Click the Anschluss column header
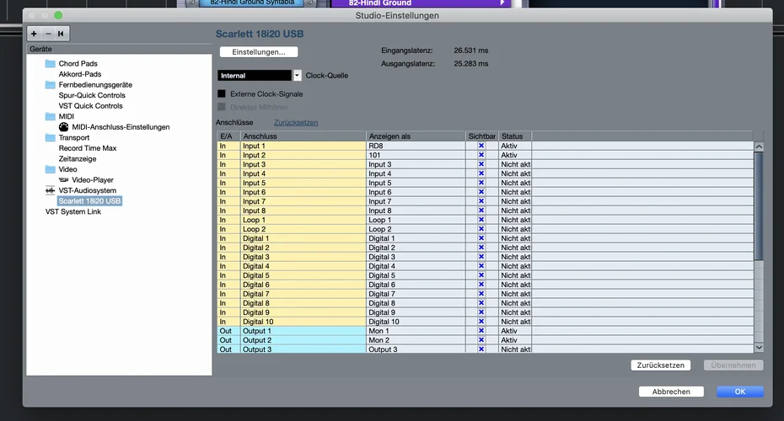Image resolution: width=784 pixels, height=421 pixels. 303,136
